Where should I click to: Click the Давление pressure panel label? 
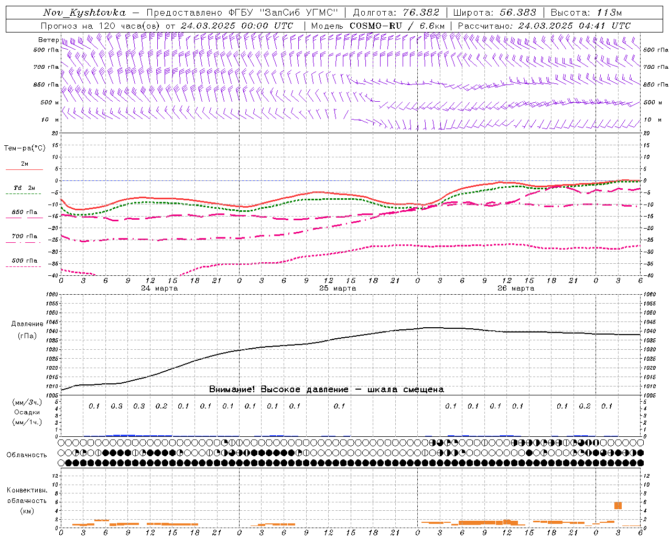click(x=27, y=324)
